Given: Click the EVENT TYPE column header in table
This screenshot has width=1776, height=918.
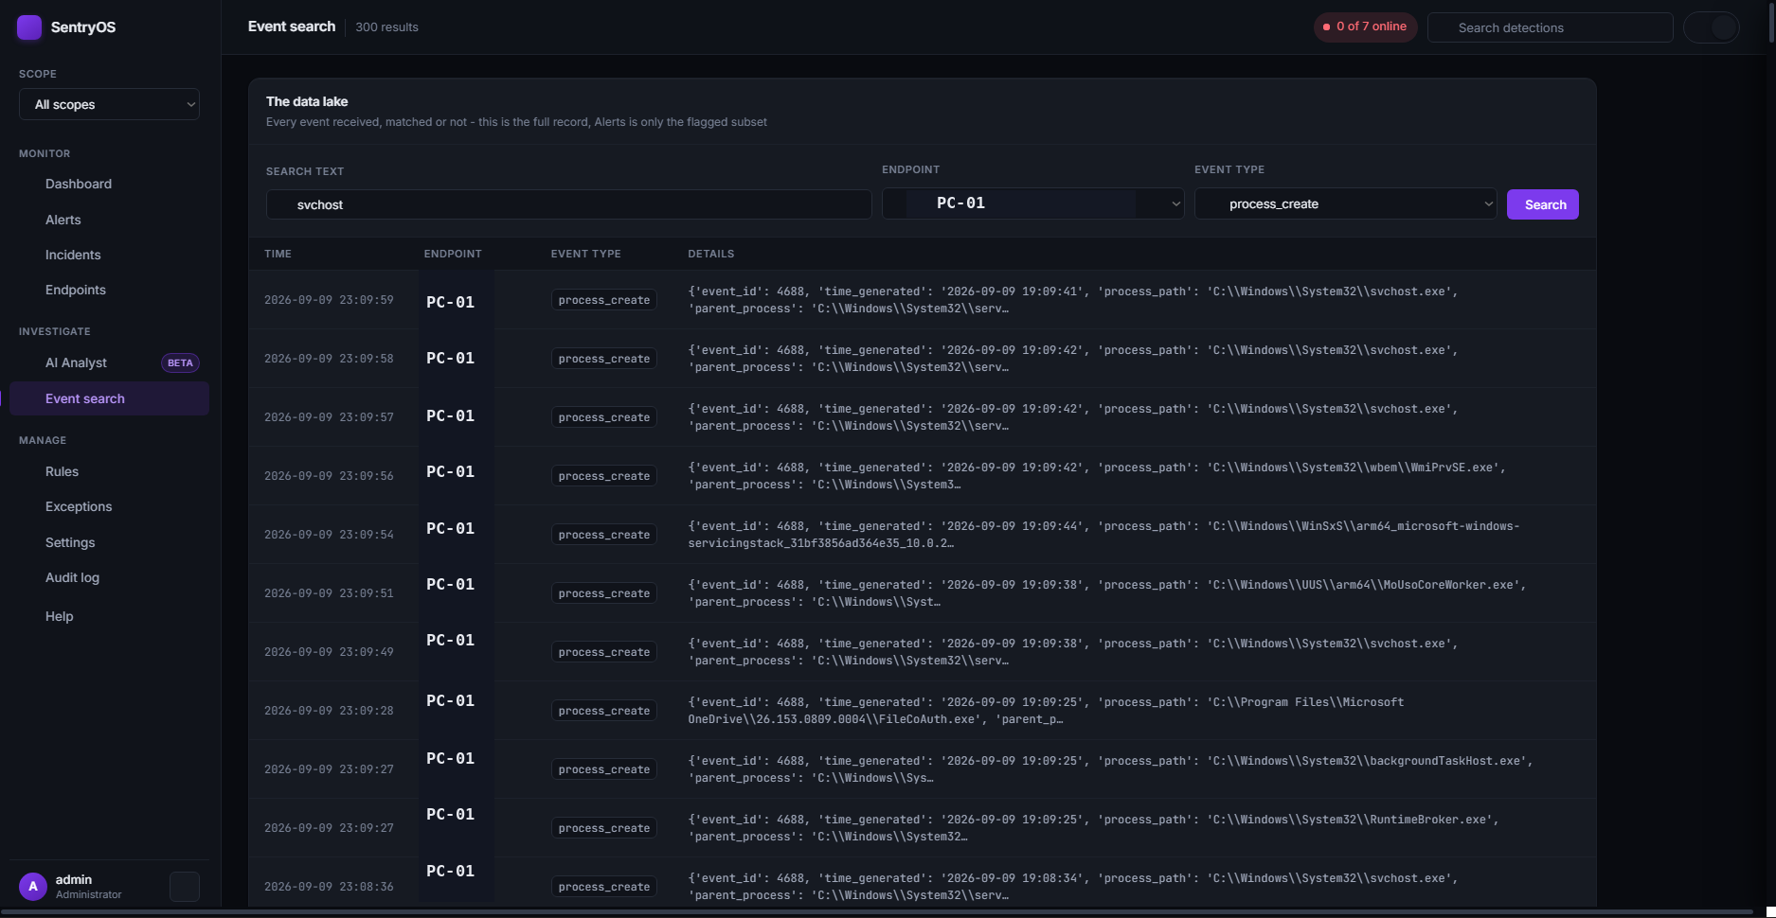Looking at the screenshot, I should point(585,254).
